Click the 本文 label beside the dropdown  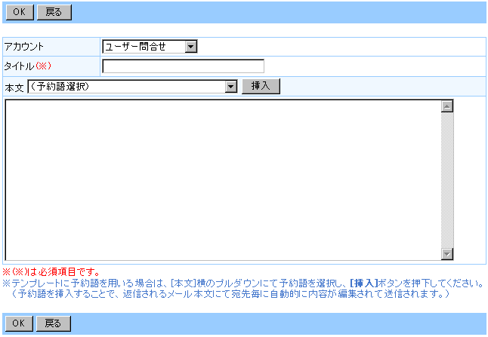(x=14, y=87)
